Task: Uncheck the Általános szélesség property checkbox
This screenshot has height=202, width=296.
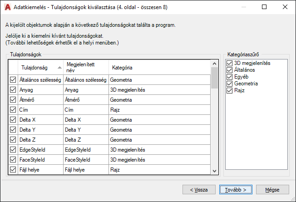Action: pyautogui.click(x=13, y=79)
